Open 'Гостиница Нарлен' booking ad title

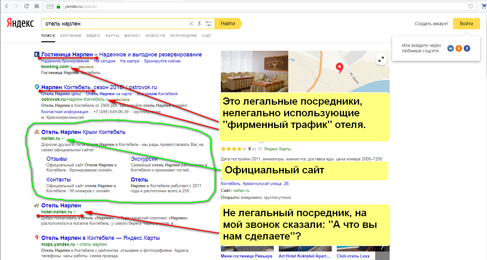(x=122, y=55)
